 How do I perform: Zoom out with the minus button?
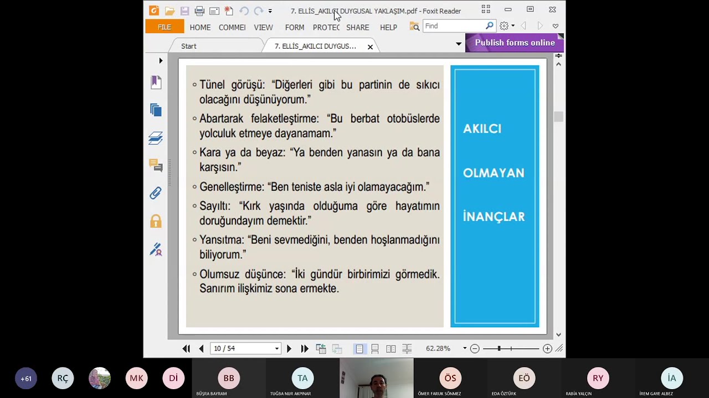point(475,348)
